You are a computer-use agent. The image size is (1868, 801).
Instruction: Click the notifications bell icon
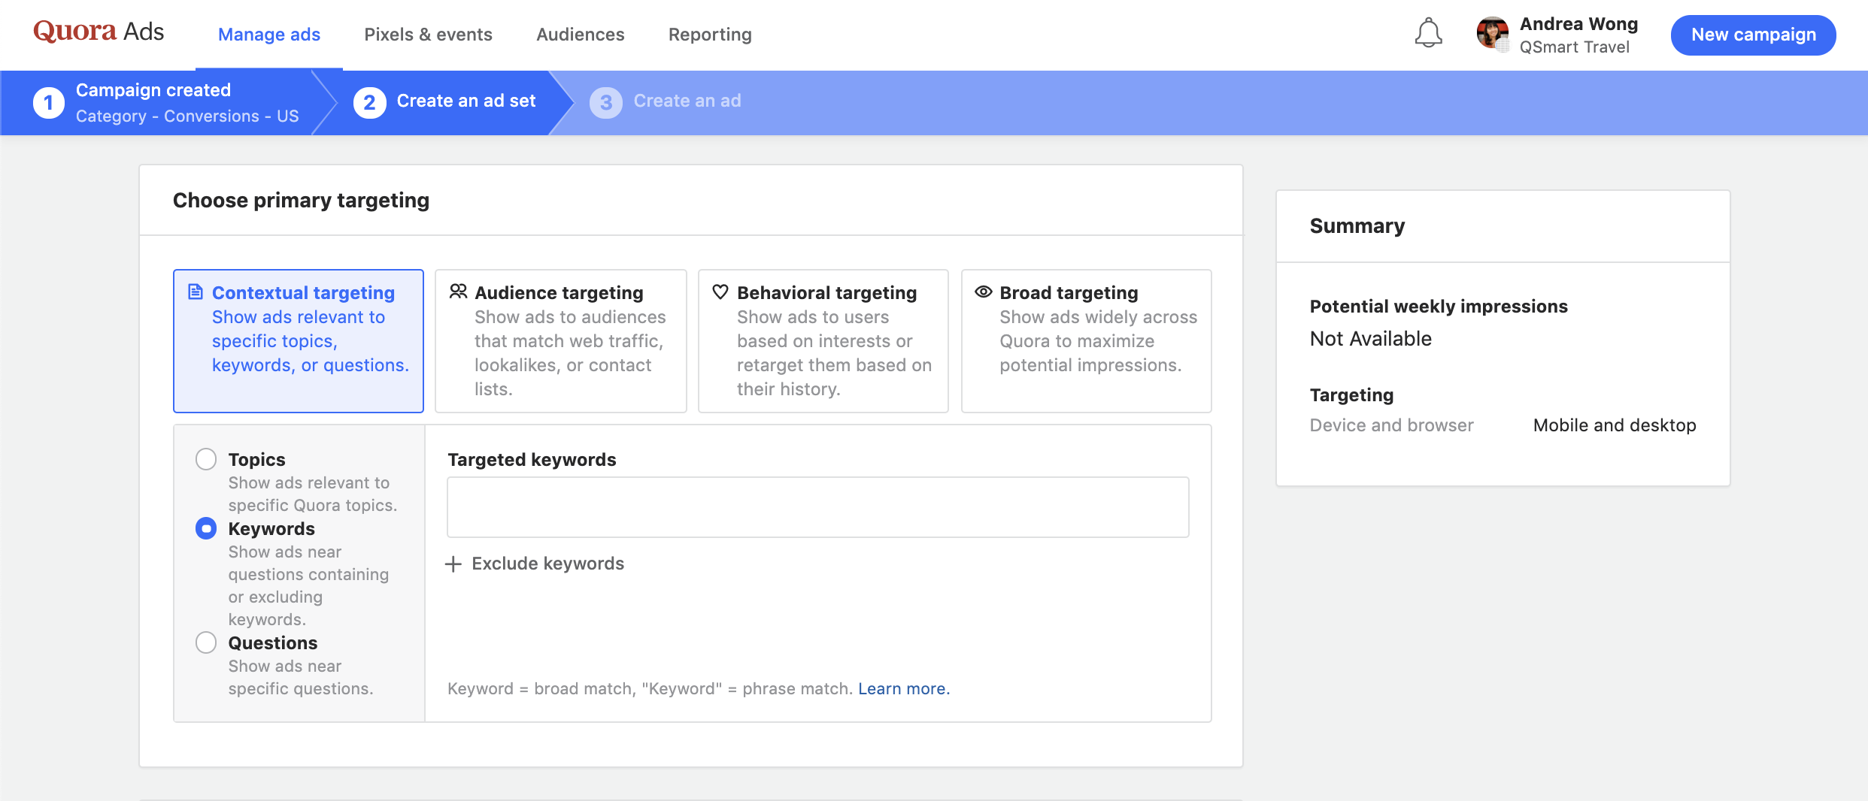coord(1428,34)
